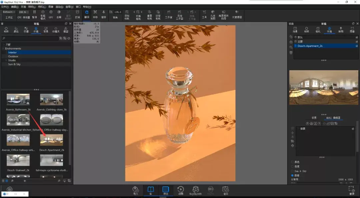Open Animation (动画) in bottom bar
360x198 pixels.
tap(181, 191)
